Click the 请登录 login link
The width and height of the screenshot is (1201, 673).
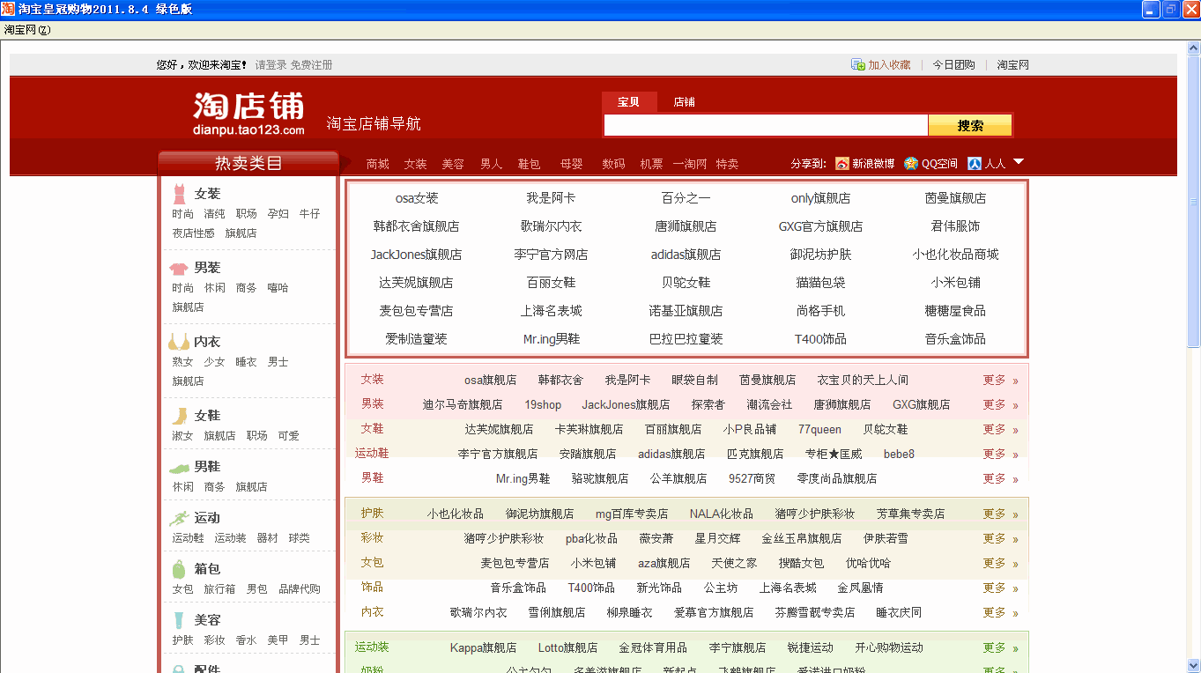(x=271, y=65)
